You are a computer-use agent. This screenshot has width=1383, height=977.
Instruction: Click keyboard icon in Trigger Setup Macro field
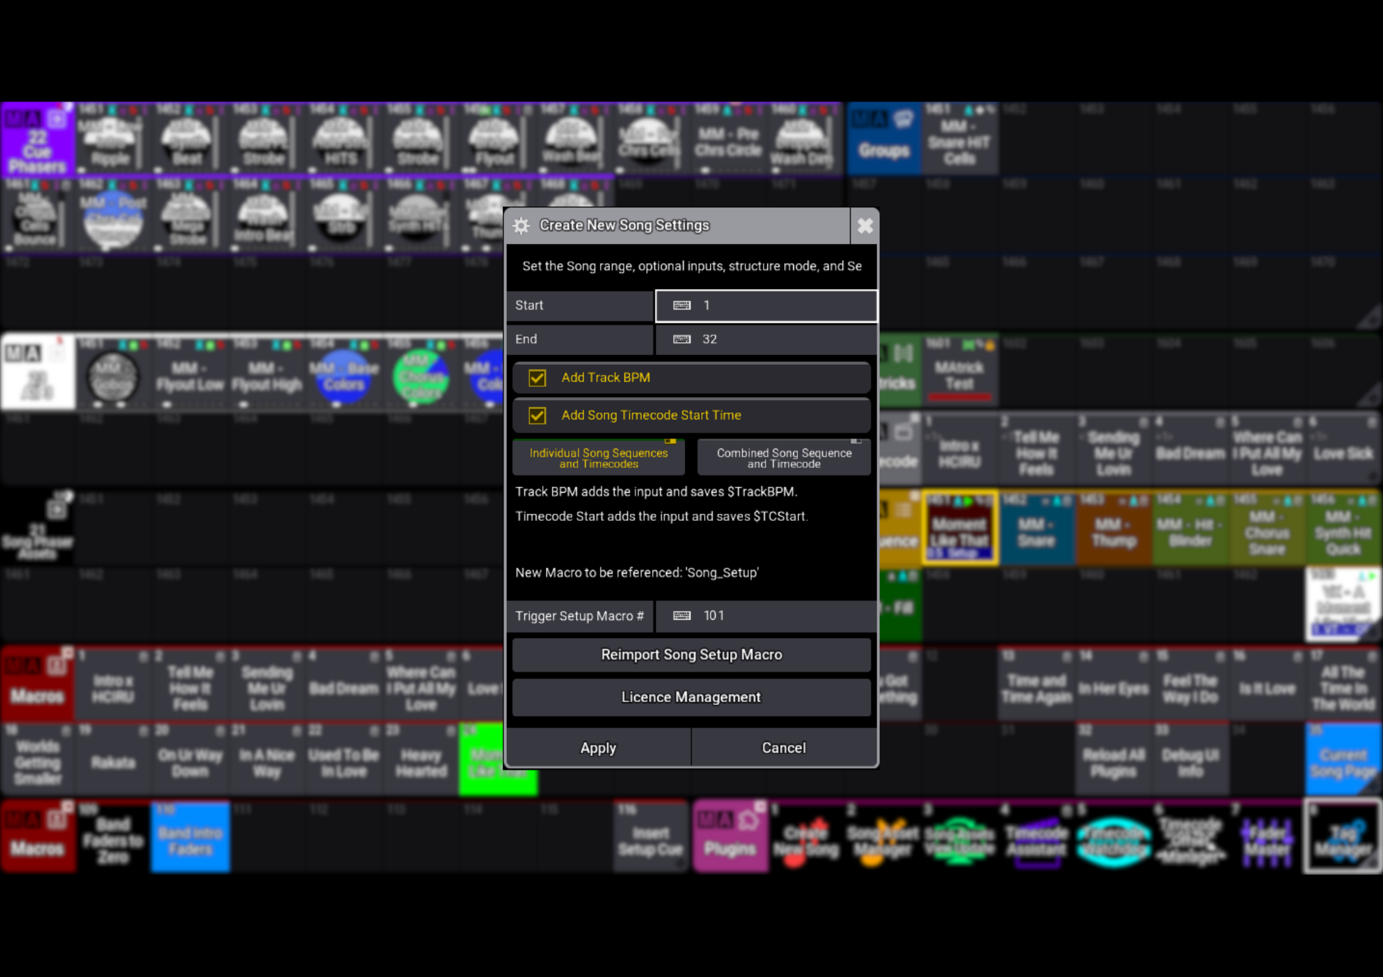point(682,616)
